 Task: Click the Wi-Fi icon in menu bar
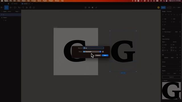(x=161, y=1)
